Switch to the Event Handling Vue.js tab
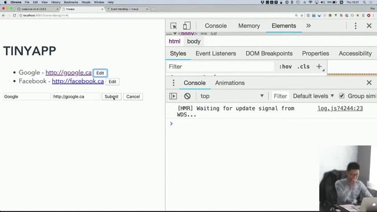Screen dimensions: 377x212 pyautogui.click(x=127, y=9)
